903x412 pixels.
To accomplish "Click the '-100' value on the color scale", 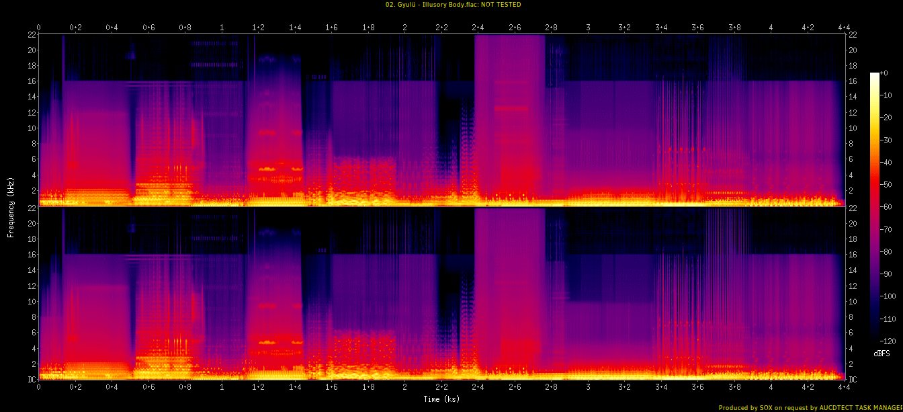I will [888, 296].
